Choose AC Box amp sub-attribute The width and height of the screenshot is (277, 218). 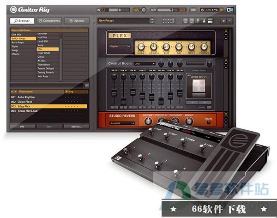tap(48, 61)
